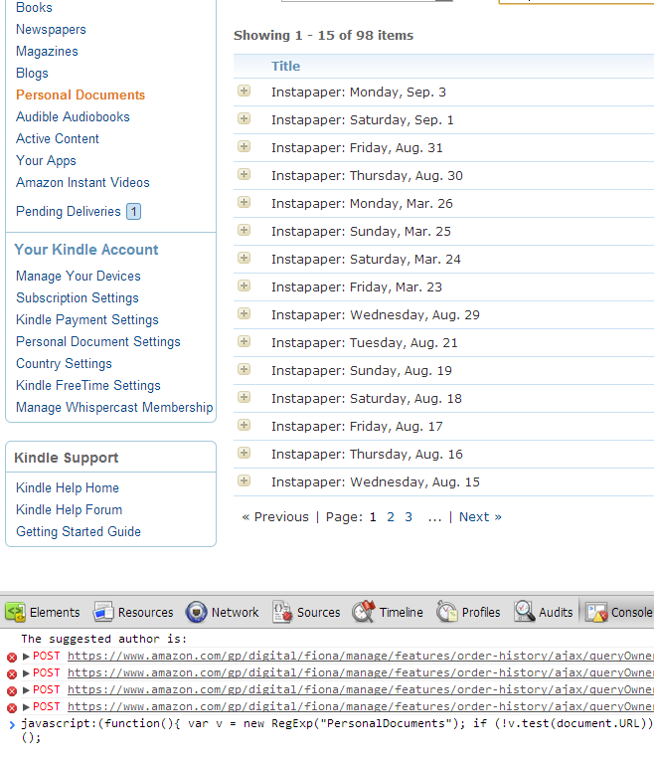
Task: Select Books in the library sidebar
Action: point(34,7)
